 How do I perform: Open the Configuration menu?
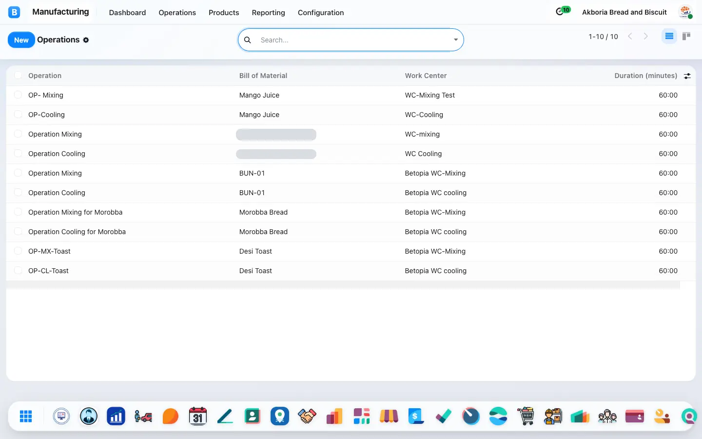click(x=321, y=13)
